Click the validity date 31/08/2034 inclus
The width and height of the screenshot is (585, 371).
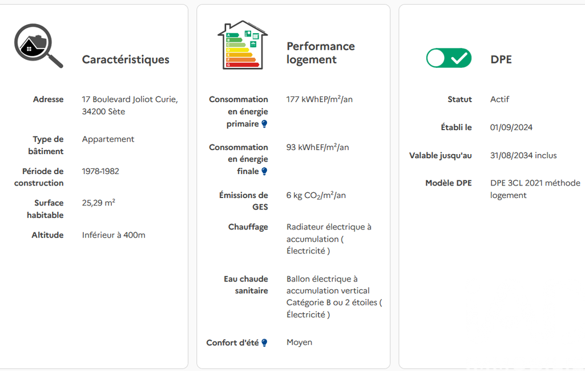click(x=523, y=155)
